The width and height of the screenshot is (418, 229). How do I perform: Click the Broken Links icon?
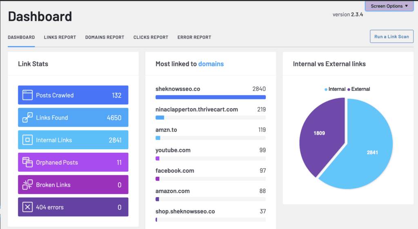click(27, 185)
